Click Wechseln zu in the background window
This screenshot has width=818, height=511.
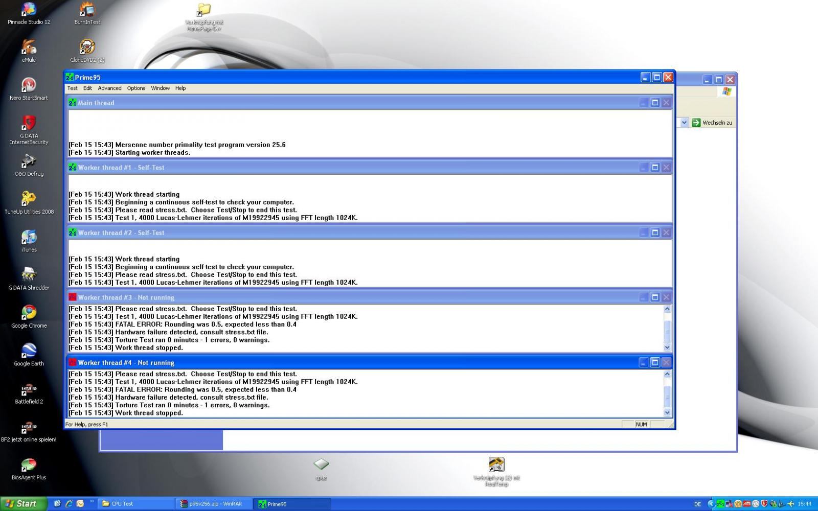pyautogui.click(x=712, y=123)
